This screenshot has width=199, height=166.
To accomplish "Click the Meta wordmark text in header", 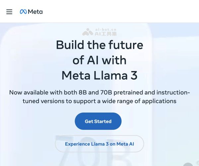I will tap(35, 12).
